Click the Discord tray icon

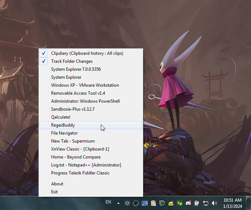[188, 203]
